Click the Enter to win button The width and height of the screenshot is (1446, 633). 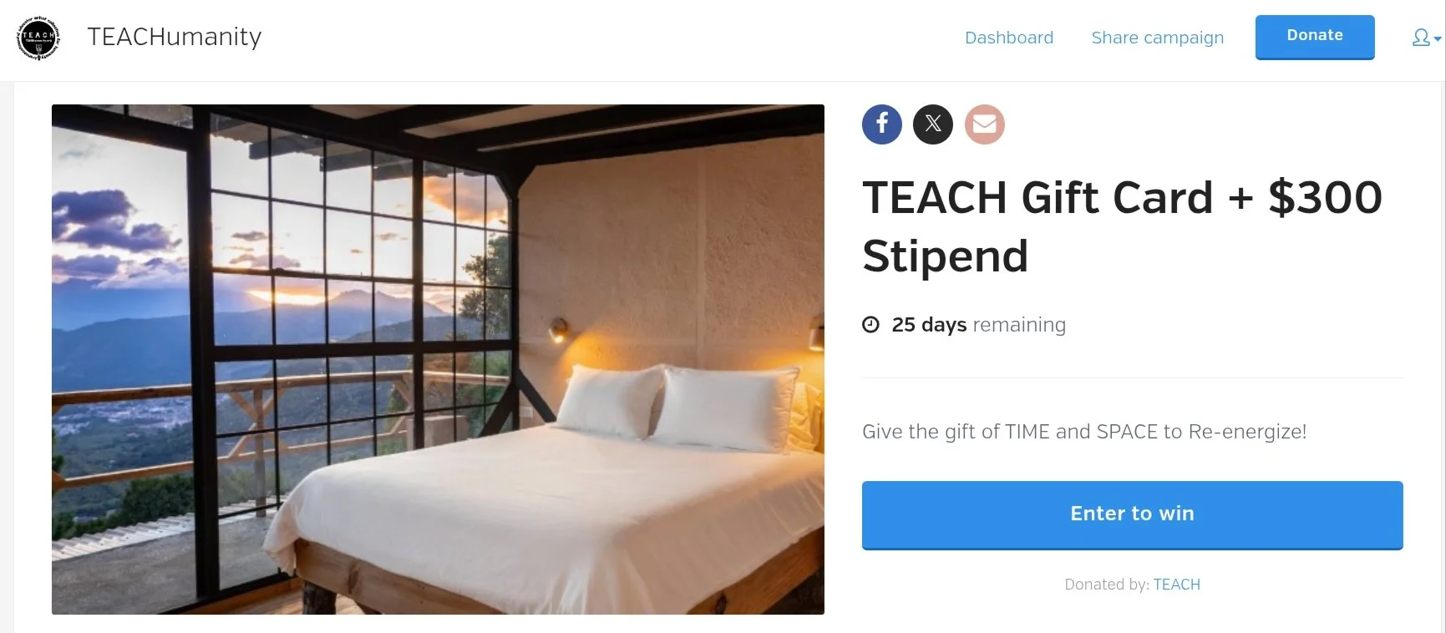coord(1132,514)
